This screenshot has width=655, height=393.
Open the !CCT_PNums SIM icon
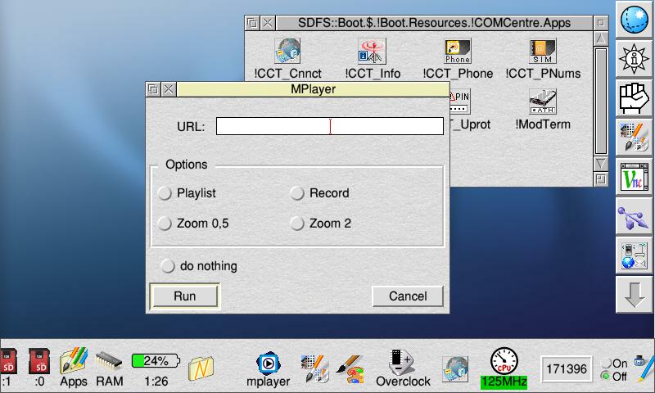tap(543, 52)
